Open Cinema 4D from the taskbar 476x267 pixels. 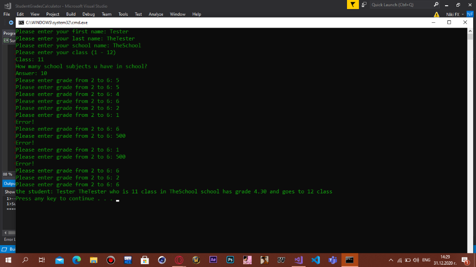(x=162, y=260)
